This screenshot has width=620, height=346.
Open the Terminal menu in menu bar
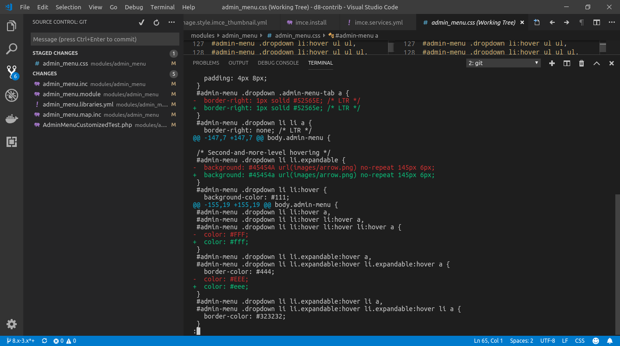[163, 7]
